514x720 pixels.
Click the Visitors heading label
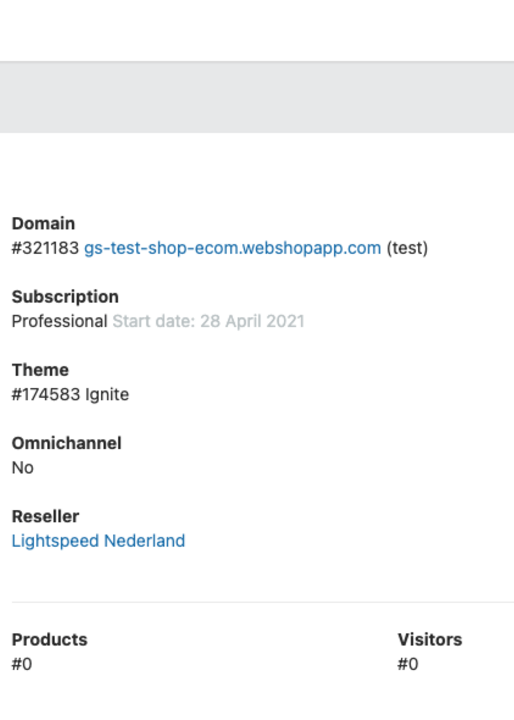click(x=430, y=639)
